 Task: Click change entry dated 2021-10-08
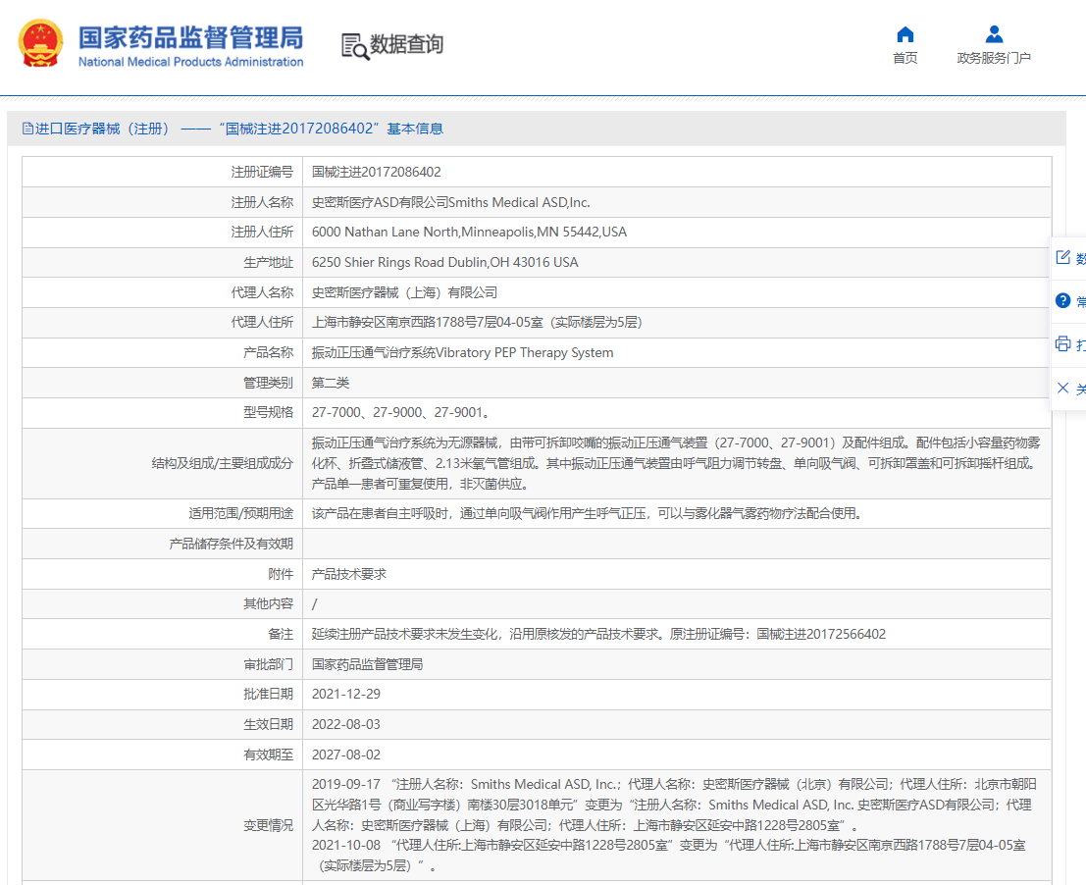click(668, 856)
